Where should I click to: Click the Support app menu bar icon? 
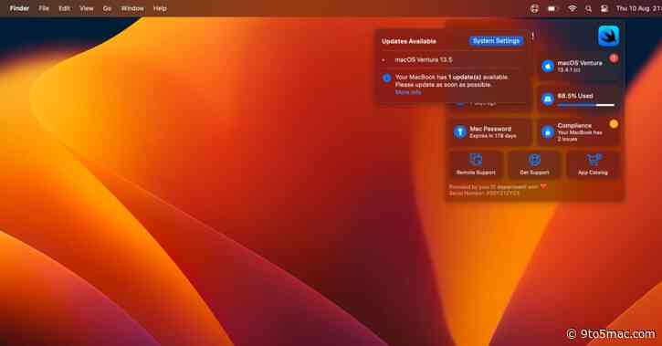tap(534, 8)
